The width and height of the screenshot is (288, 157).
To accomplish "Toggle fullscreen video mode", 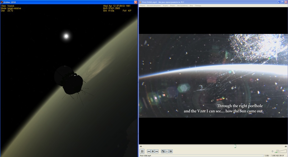I will [x=163, y=151].
